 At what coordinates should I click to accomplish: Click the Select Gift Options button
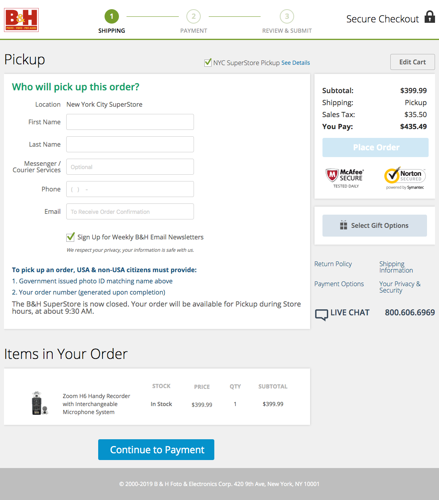coord(375,225)
